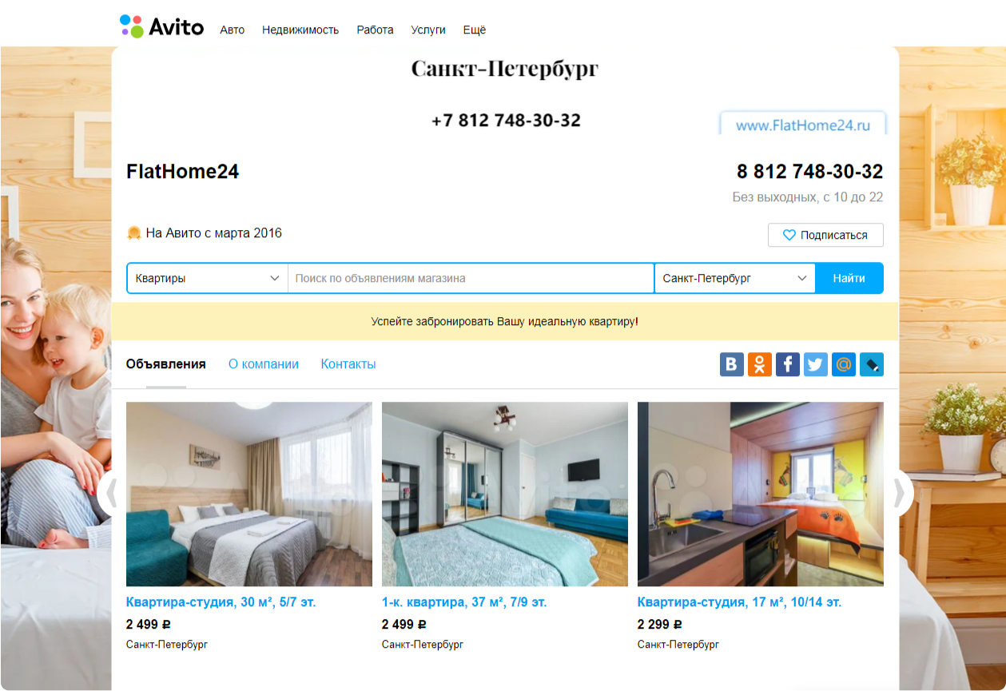Share via Facebook icon
The image size is (1006, 691).
(788, 365)
